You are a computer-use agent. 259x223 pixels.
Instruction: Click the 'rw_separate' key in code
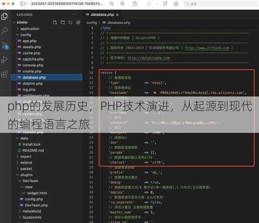[x=121, y=202]
